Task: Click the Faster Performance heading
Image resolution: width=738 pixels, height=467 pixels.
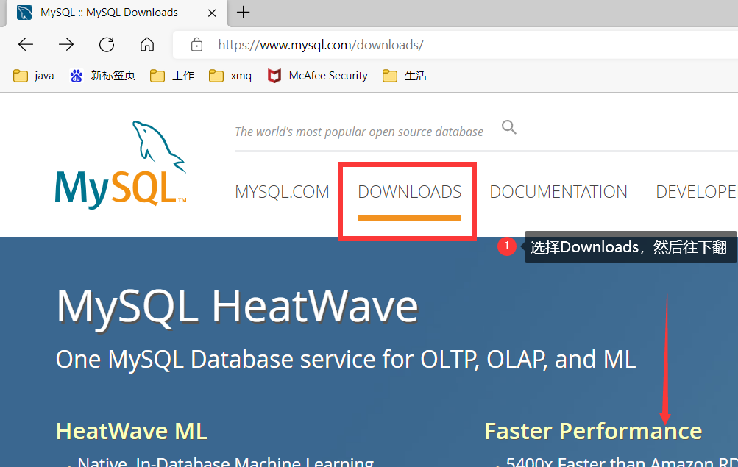Action: (593, 431)
